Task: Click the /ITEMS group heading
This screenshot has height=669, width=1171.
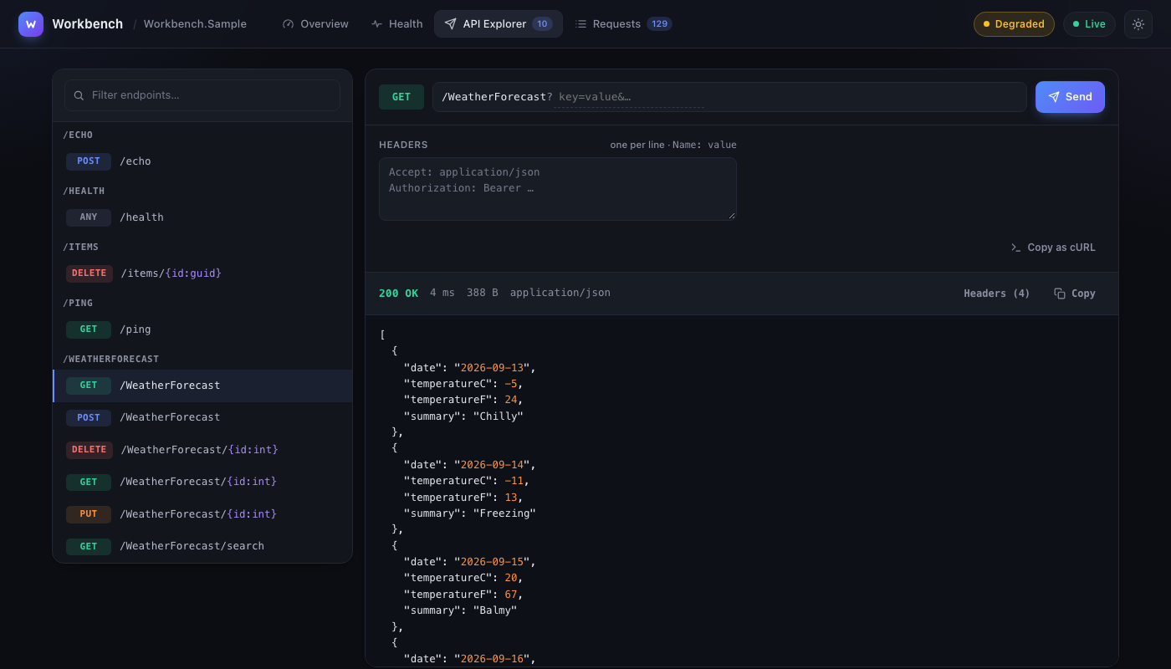Action: (81, 247)
